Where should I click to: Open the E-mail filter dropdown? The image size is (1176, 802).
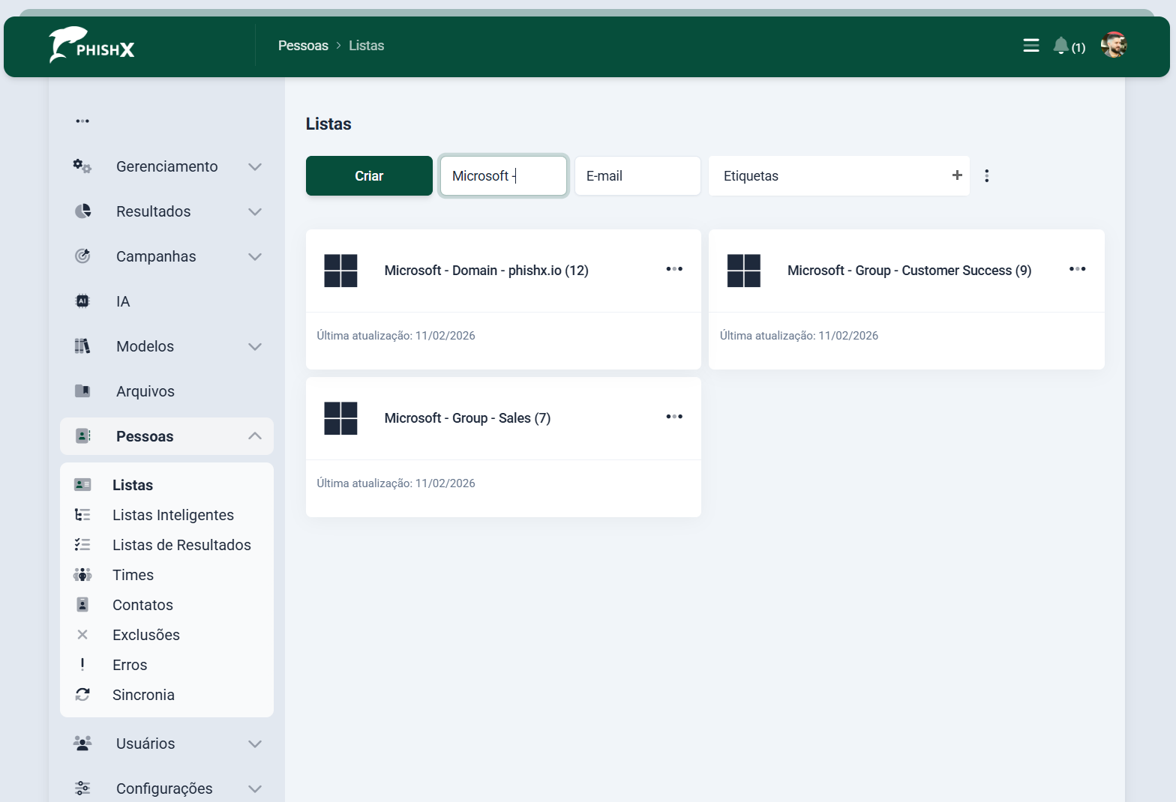pos(637,176)
